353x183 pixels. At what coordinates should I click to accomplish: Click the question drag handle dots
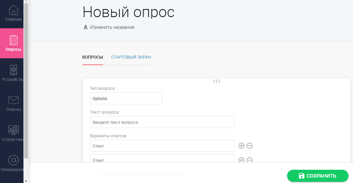point(217,81)
